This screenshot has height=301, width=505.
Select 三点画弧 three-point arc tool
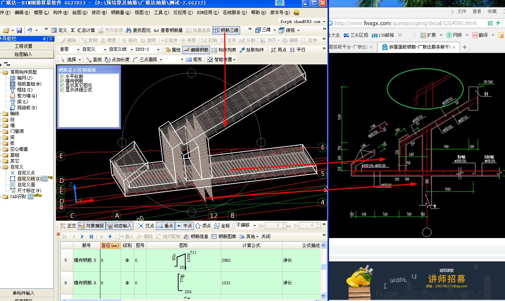click(145, 59)
